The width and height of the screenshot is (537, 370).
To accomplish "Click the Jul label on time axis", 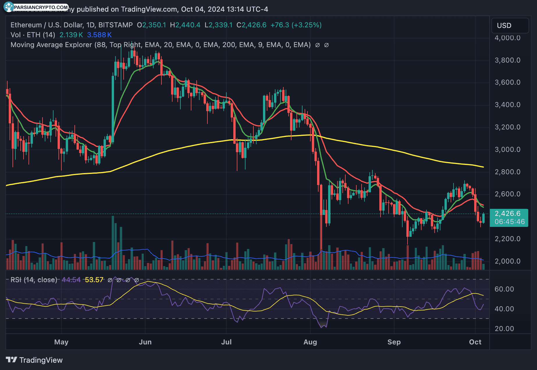I will (x=226, y=342).
